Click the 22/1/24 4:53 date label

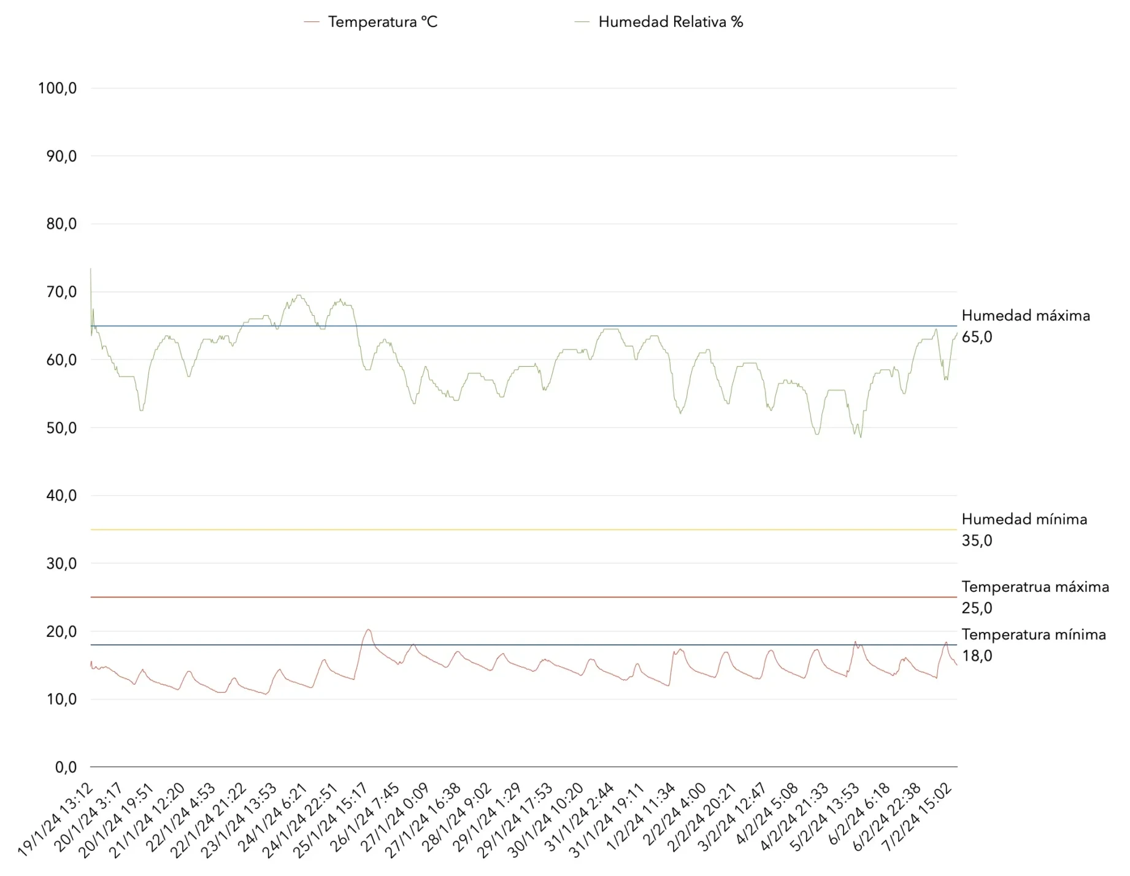coord(182,816)
